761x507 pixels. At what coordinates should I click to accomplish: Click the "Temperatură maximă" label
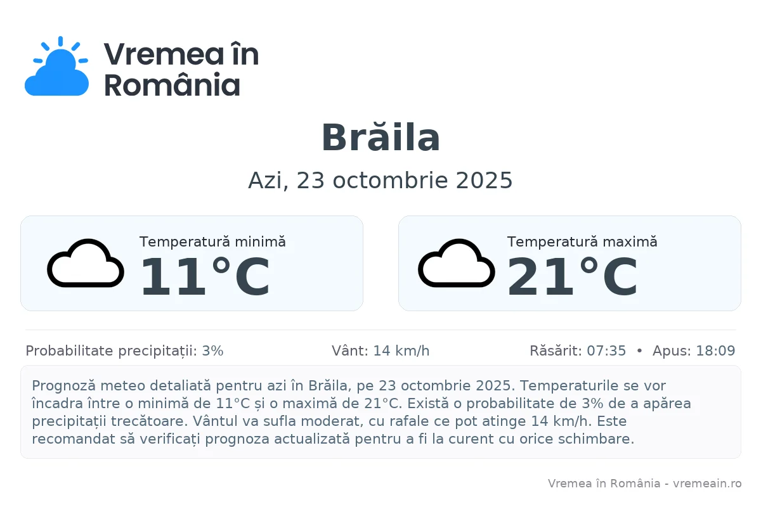tap(582, 241)
